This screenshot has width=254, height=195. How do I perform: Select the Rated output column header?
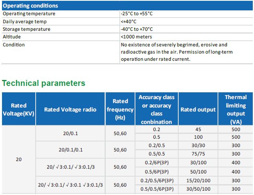point(198,109)
